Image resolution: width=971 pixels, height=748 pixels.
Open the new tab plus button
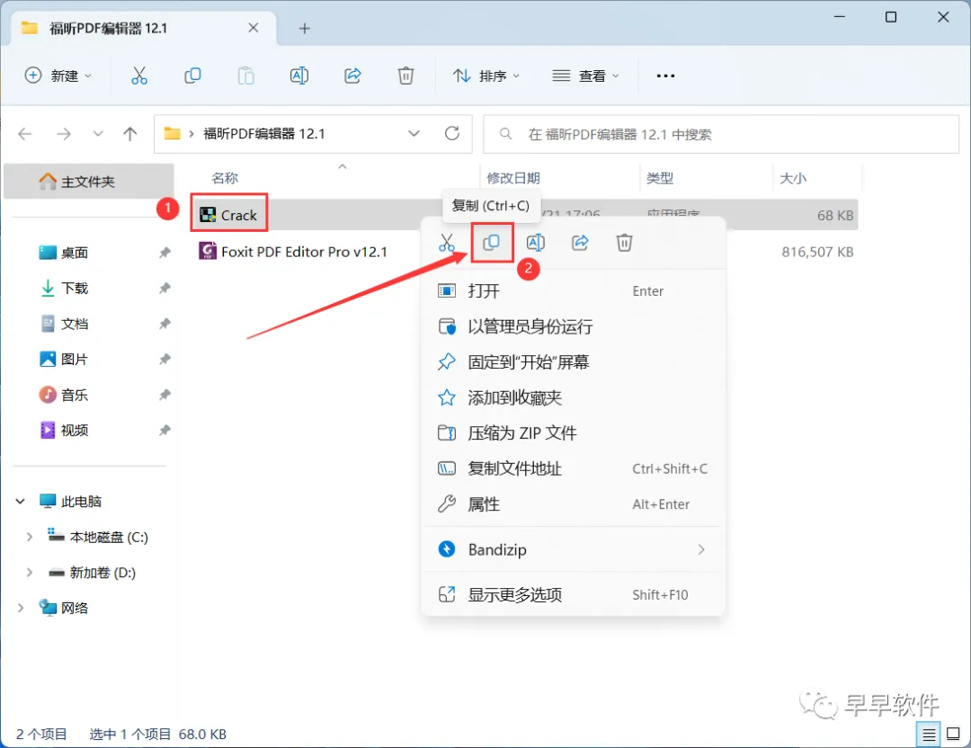pyautogui.click(x=304, y=29)
